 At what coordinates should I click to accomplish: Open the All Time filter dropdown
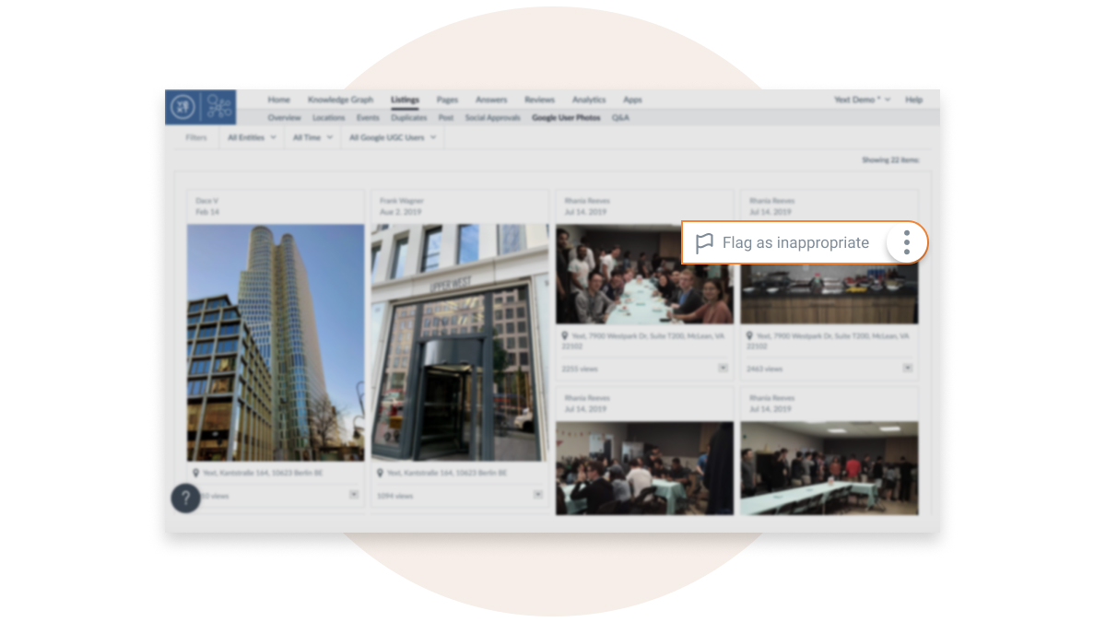312,137
